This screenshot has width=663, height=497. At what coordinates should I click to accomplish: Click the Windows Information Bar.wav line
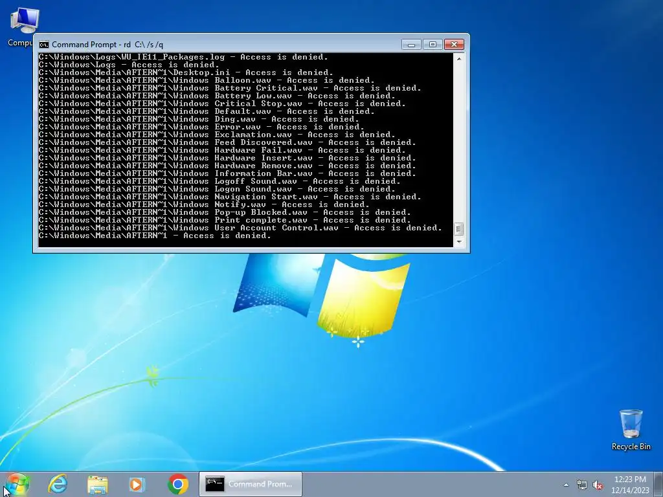(x=227, y=173)
